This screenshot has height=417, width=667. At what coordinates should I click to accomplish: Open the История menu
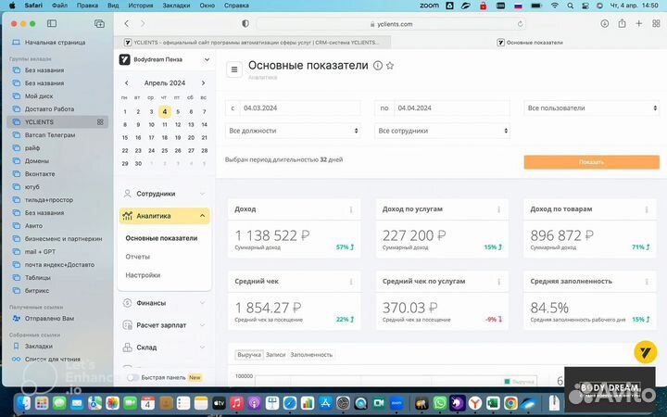pyautogui.click(x=141, y=6)
